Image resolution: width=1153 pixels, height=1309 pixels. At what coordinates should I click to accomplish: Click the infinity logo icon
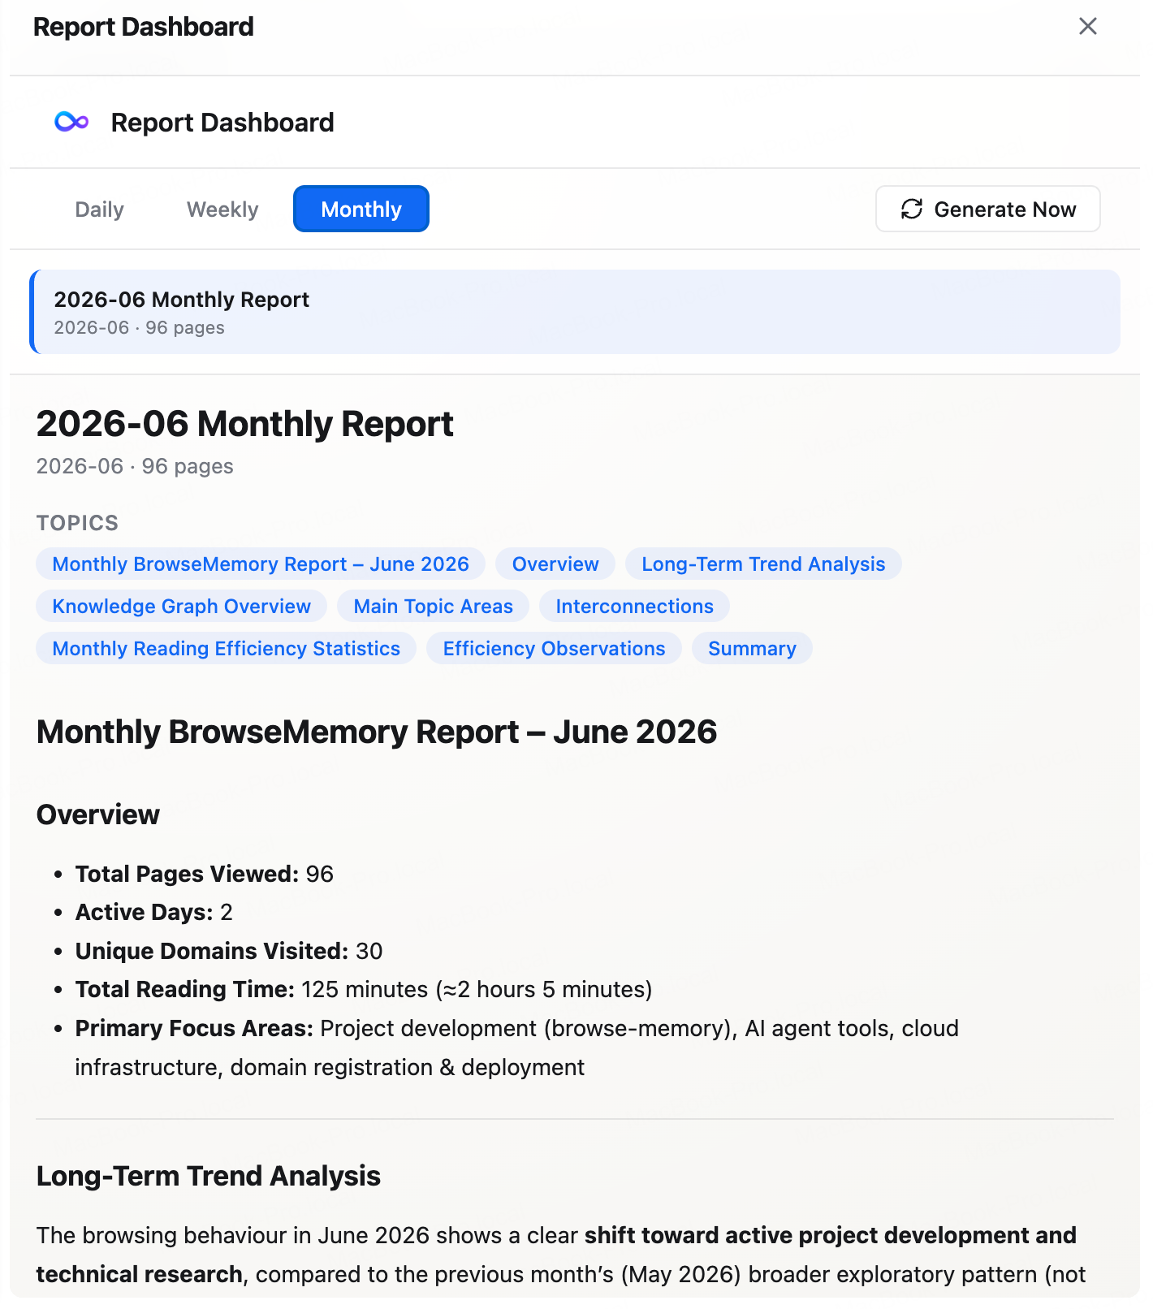(x=71, y=122)
